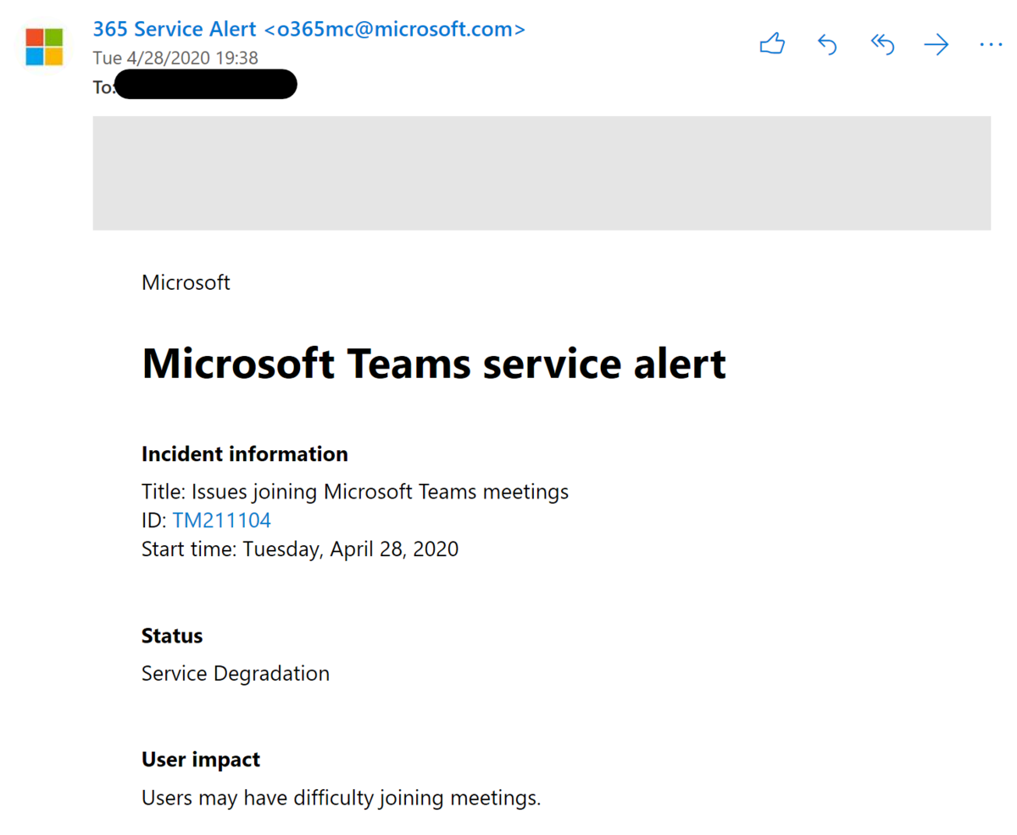Click the Microsoft logo sender avatar
Screen dimensions: 1017x835
point(44,46)
